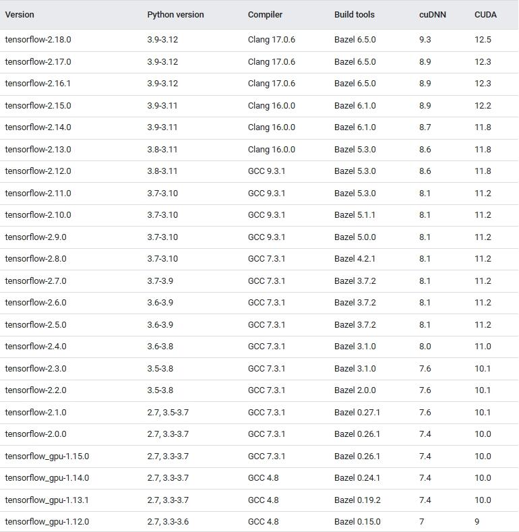Select the tensorflow-2.18.0 version cell

pos(38,40)
